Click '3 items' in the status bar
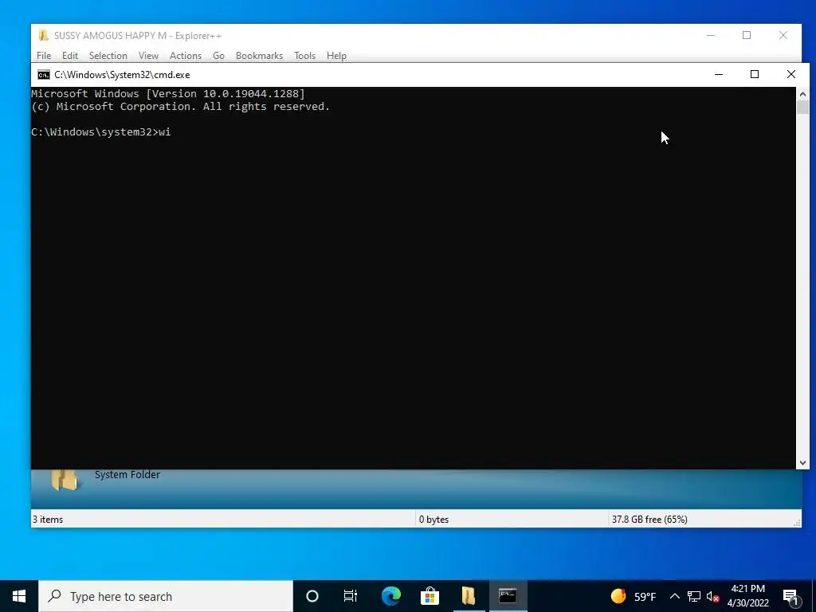The height and width of the screenshot is (612, 816). [48, 520]
